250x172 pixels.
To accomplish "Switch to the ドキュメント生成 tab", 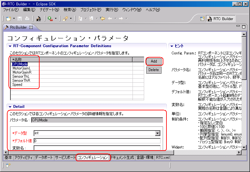I will pyautogui.click(x=122, y=158).
